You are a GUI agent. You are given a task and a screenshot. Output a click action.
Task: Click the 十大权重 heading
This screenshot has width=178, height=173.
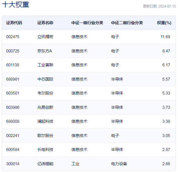16,5
